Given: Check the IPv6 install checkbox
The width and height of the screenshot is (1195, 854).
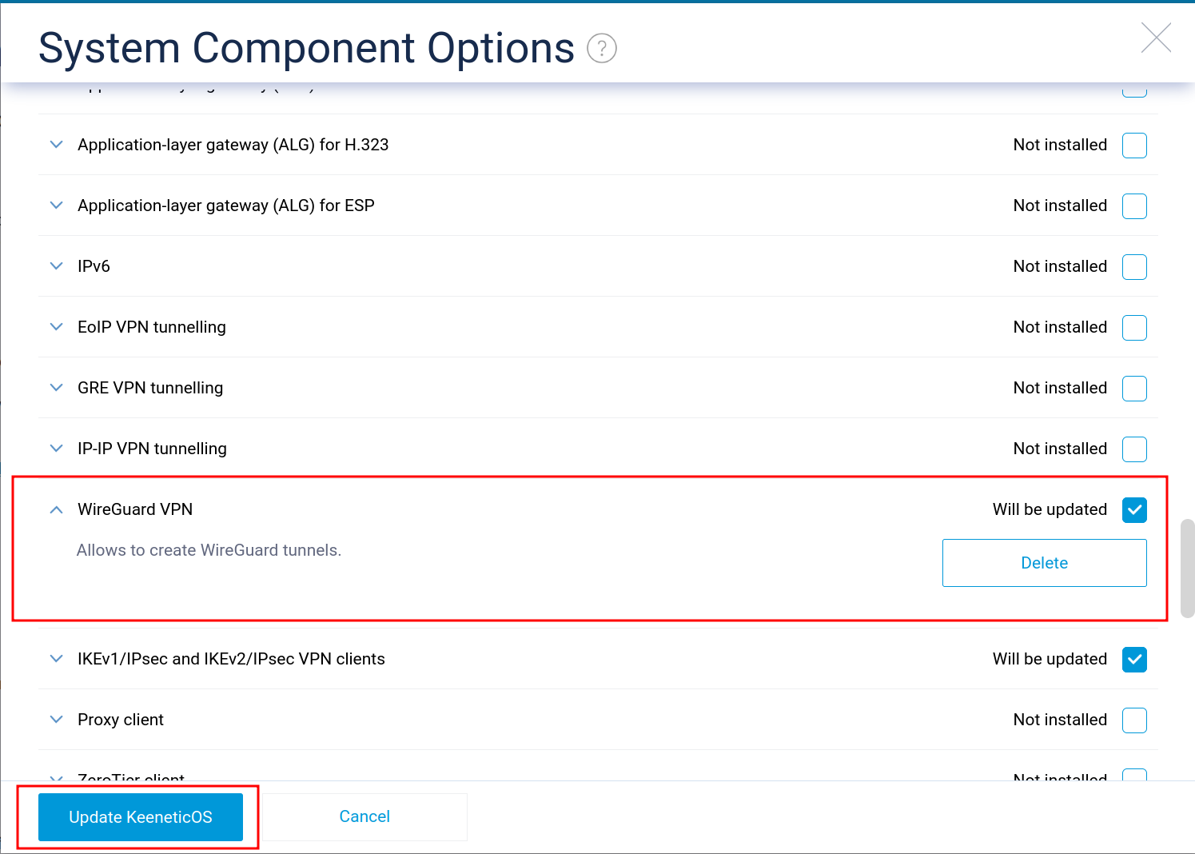Looking at the screenshot, I should click(1134, 267).
